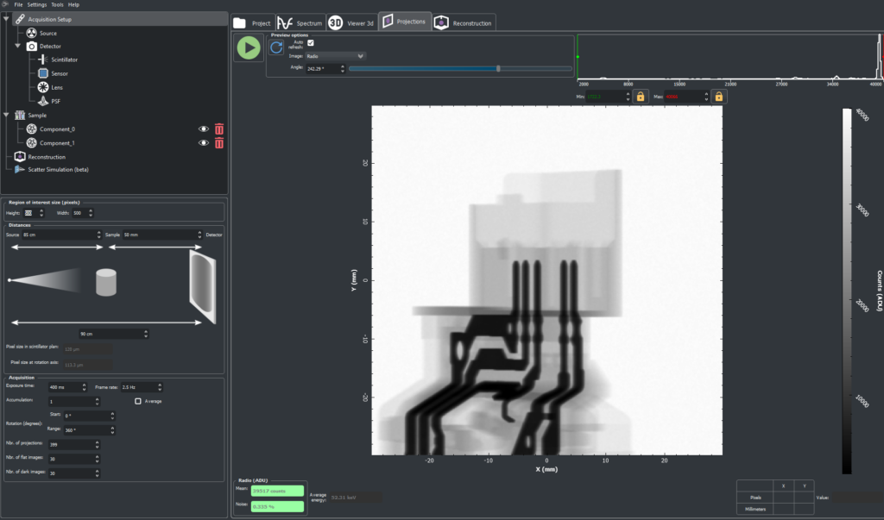
Task: Delete Component_0 with the red trash icon
Action: point(219,129)
